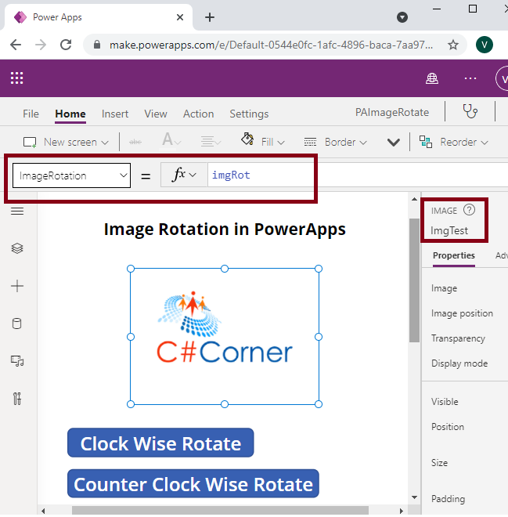Expand the Reorder dropdown chevron
This screenshot has height=517, width=508.
(x=485, y=143)
